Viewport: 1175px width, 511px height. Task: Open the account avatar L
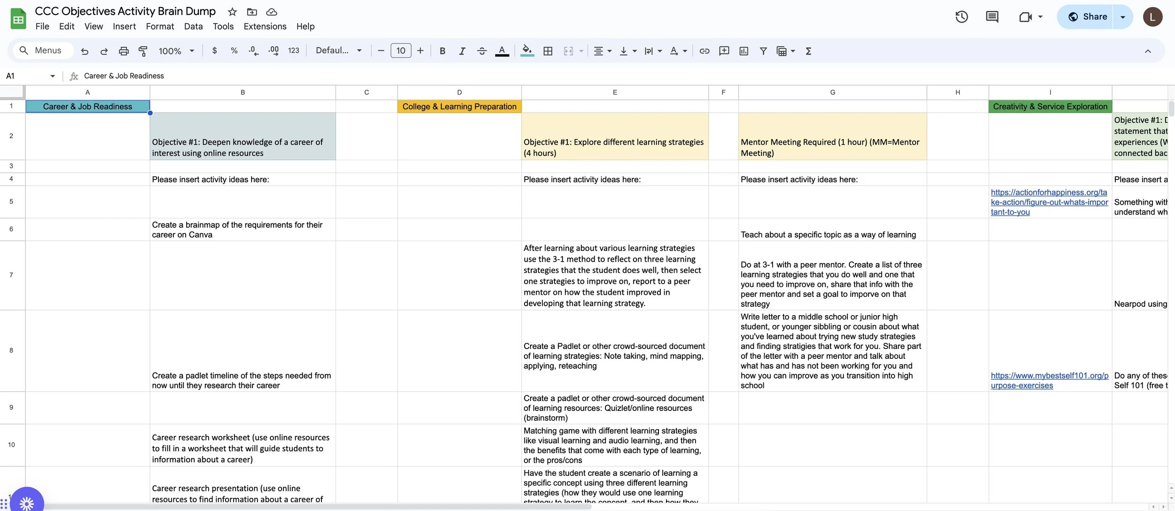tap(1152, 17)
